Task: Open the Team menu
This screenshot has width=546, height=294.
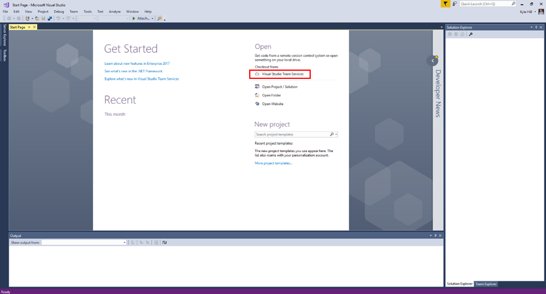Action: pos(73,12)
